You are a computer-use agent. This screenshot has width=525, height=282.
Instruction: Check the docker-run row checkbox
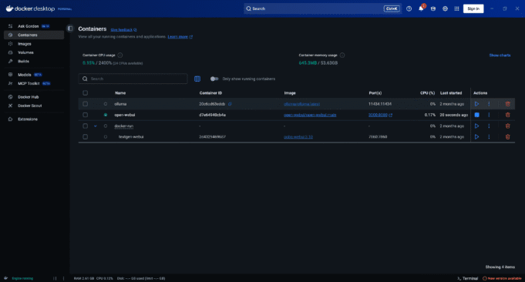(86, 126)
